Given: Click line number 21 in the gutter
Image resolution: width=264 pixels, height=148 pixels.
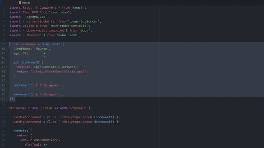Looking at the screenshot, I should click(4, 99).
